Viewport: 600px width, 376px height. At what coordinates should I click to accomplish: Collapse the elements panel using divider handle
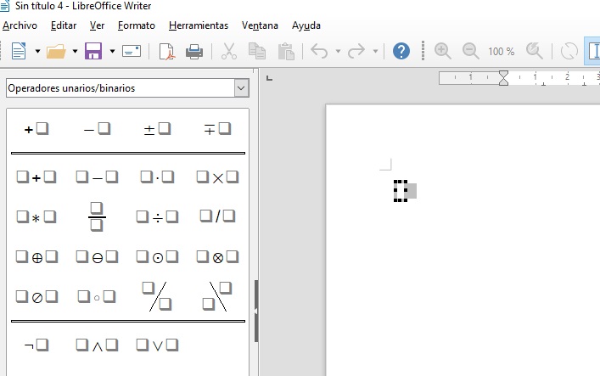pos(256,311)
